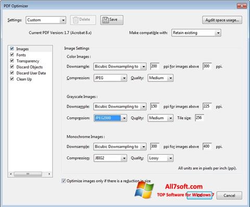Expand monochrome Lossy quality dropdown
250x207 pixels.
[x=160, y=158]
